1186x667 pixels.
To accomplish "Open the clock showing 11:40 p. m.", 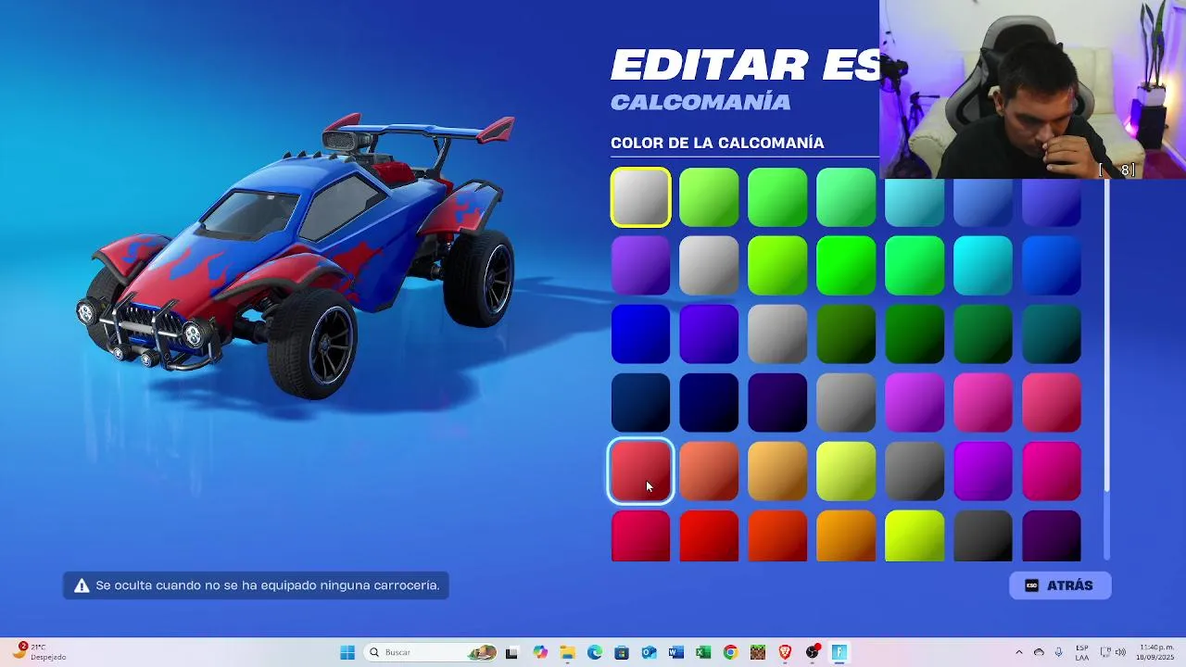I will [1156, 652].
